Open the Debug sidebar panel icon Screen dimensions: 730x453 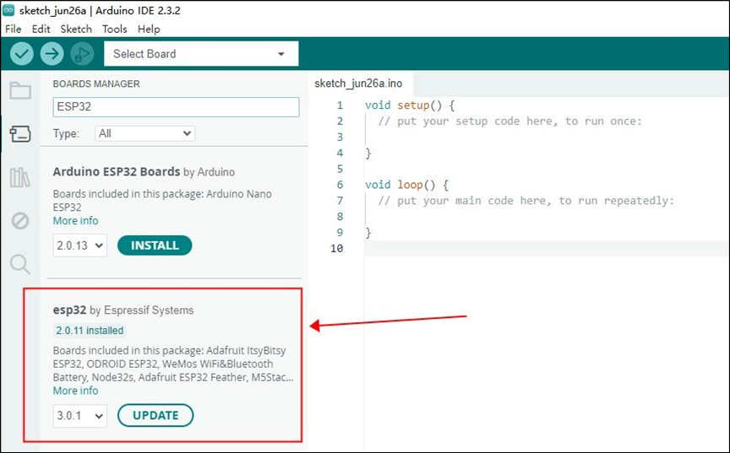(20, 221)
